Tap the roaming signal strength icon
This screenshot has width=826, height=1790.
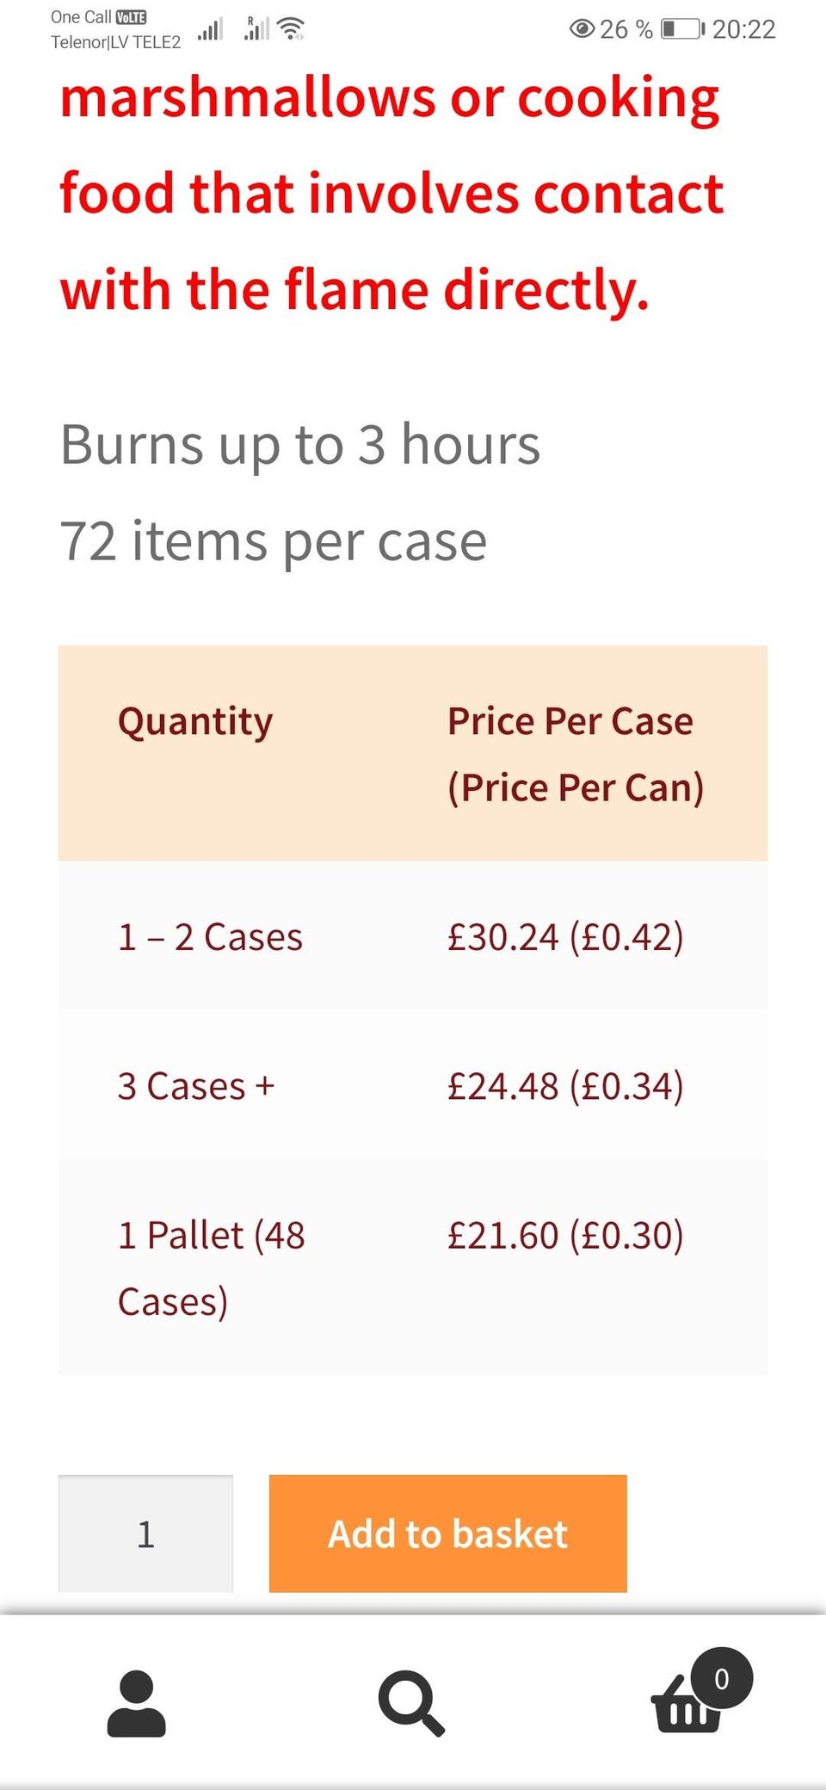click(x=256, y=28)
